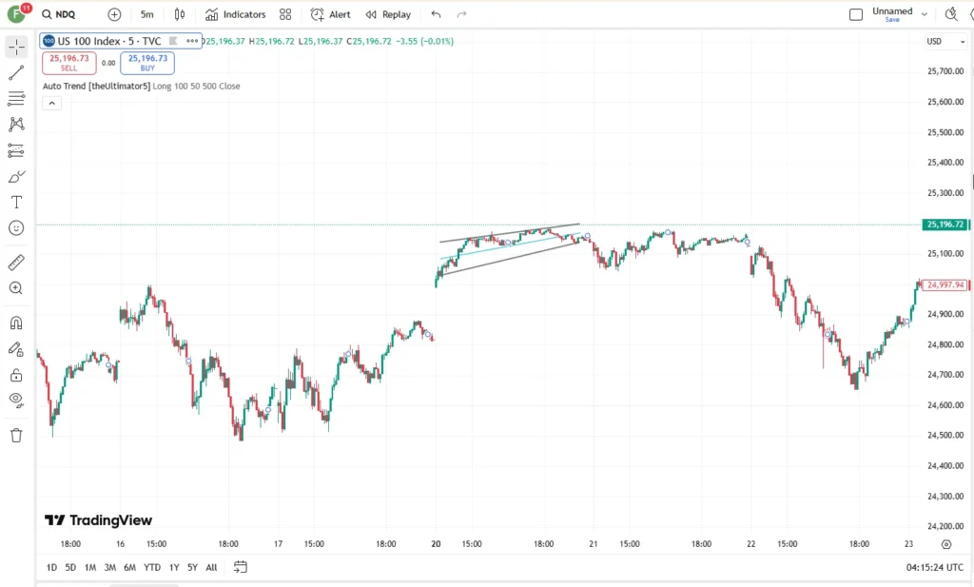
Task: Select the 5D time range
Action: tap(70, 567)
